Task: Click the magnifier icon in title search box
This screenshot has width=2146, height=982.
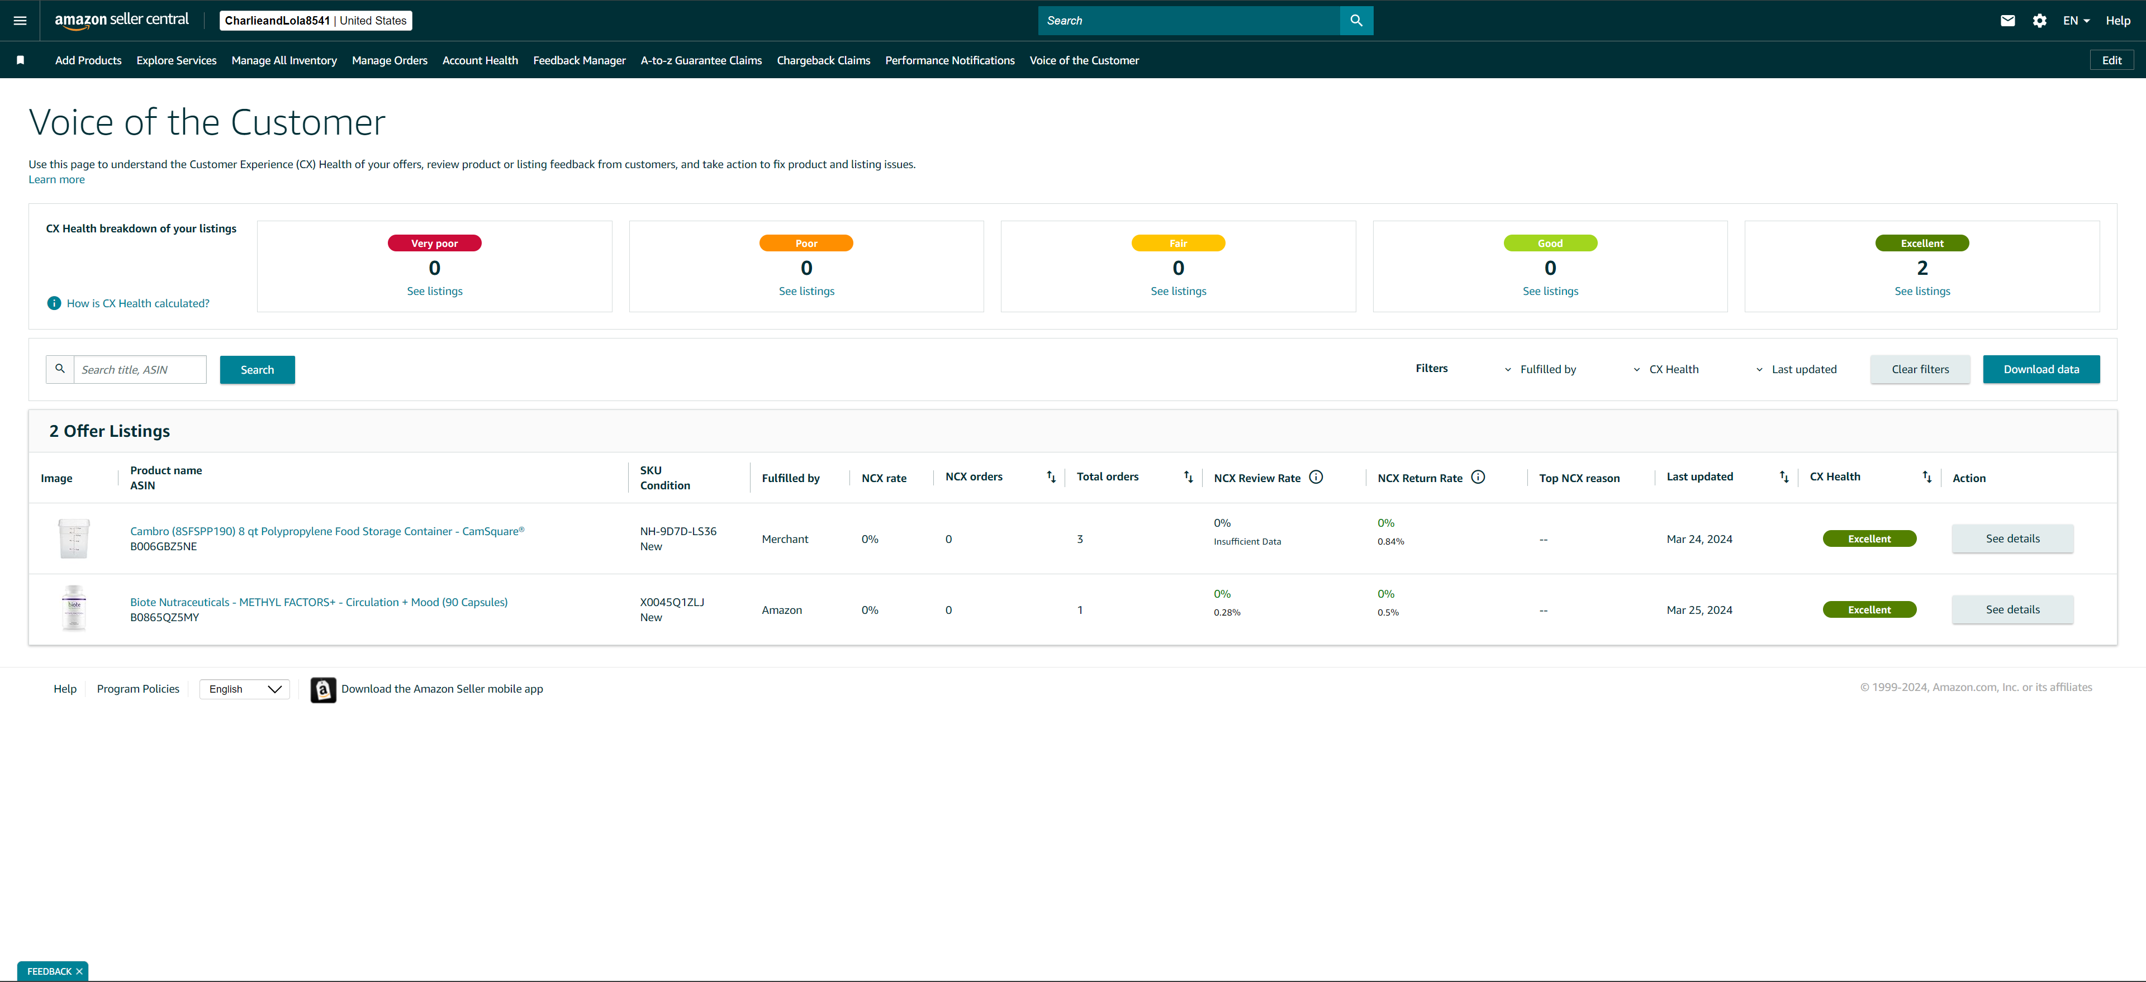Action: click(60, 369)
